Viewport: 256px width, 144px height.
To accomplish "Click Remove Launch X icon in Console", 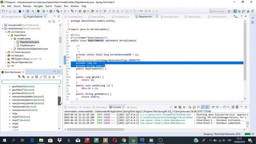I will (x=176, y=107).
